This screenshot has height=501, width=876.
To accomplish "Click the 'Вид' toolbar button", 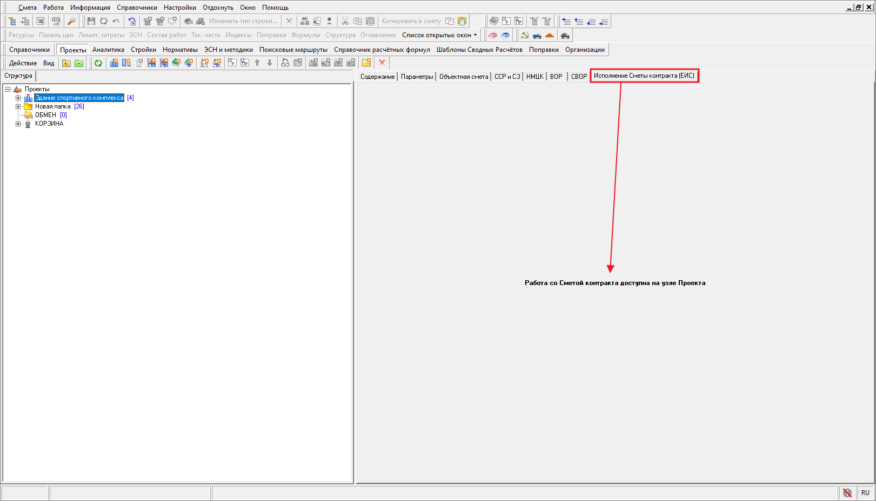I will pyautogui.click(x=49, y=63).
